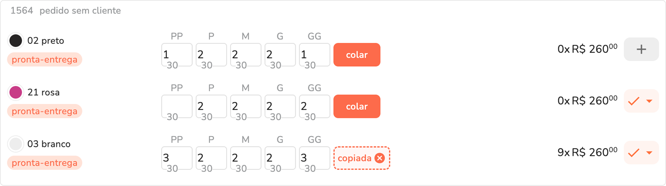Click pronta-entrega tag under 03 branco

click(44, 163)
